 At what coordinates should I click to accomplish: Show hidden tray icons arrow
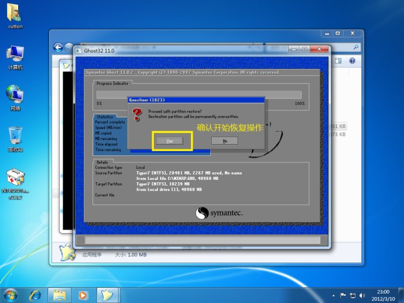coord(334,295)
